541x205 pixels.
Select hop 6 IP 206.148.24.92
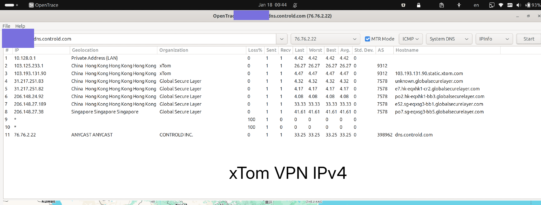pyautogui.click(x=29, y=96)
